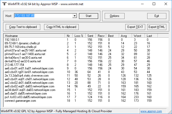This screenshot has width=172, height=114.
Task: Open the Options dialog
Action: (114, 16)
